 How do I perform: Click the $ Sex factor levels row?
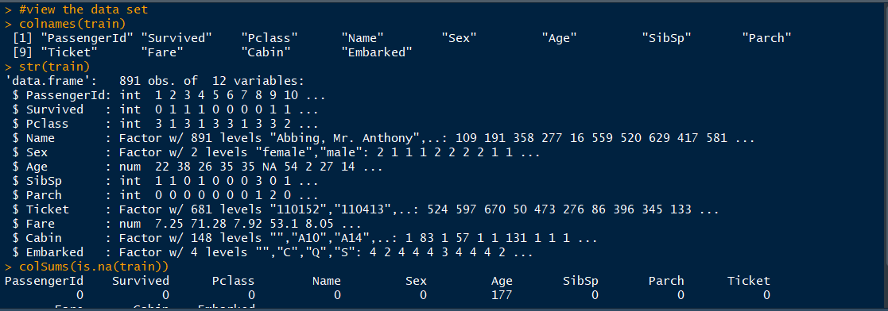click(x=276, y=152)
